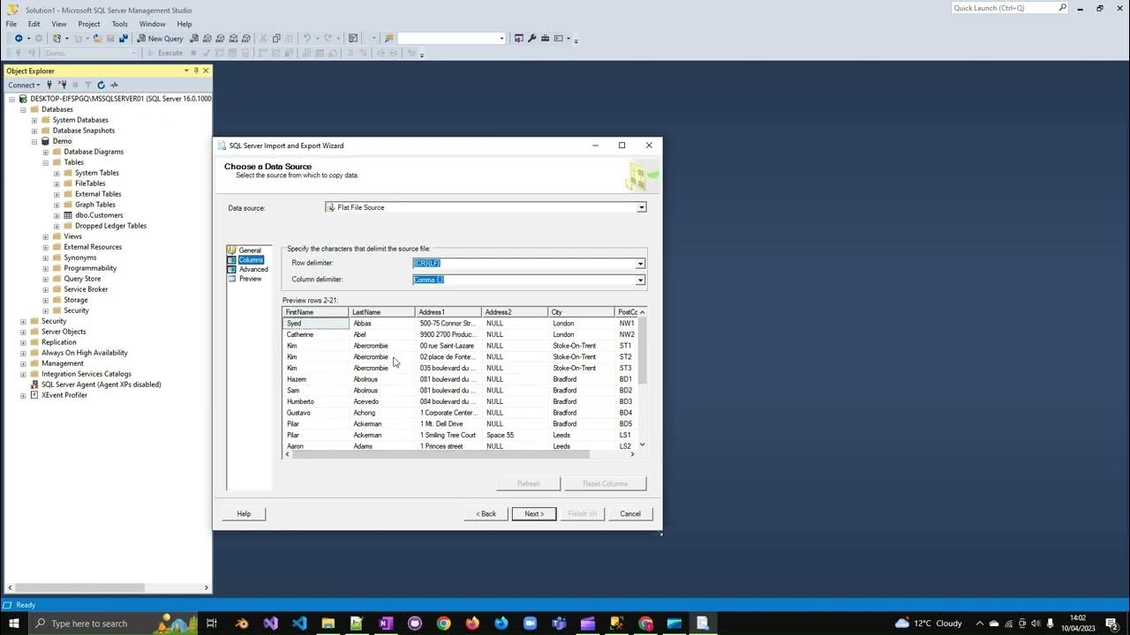Open the Column delimiter dropdown
The width and height of the screenshot is (1130, 635).
640,280
